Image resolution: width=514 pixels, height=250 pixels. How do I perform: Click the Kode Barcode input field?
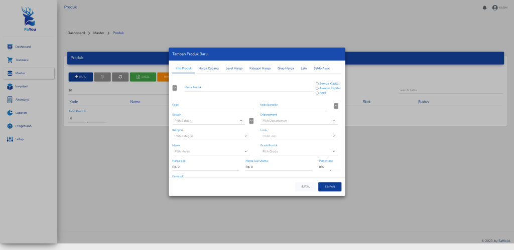coord(294,106)
